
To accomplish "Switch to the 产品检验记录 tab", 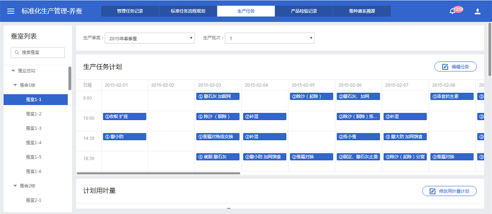I will tap(304, 11).
